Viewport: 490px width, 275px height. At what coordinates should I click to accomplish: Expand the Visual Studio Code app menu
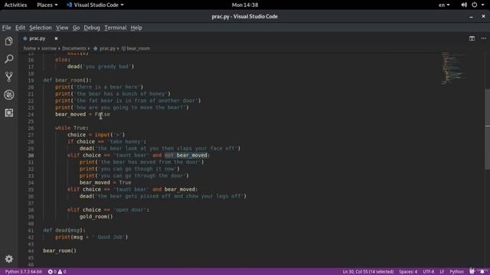pos(95,5)
